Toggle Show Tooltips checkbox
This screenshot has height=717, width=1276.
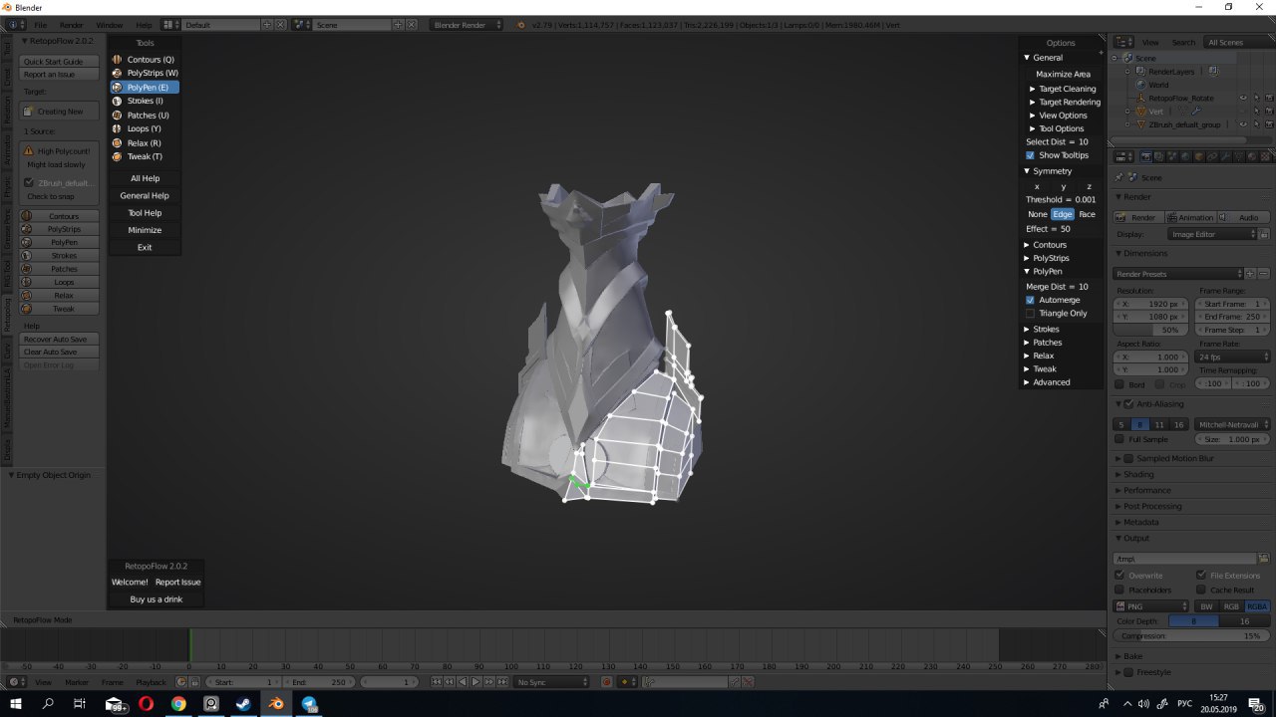[x=1031, y=155]
